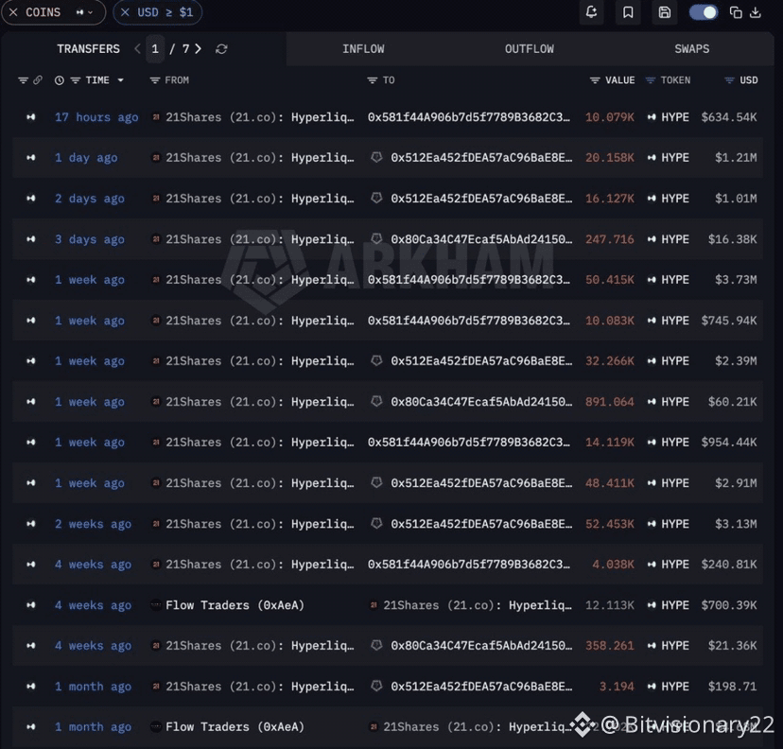Select HYPE token in the $634.54K row
Screen dimensions: 783x749
pyautogui.click(x=674, y=117)
